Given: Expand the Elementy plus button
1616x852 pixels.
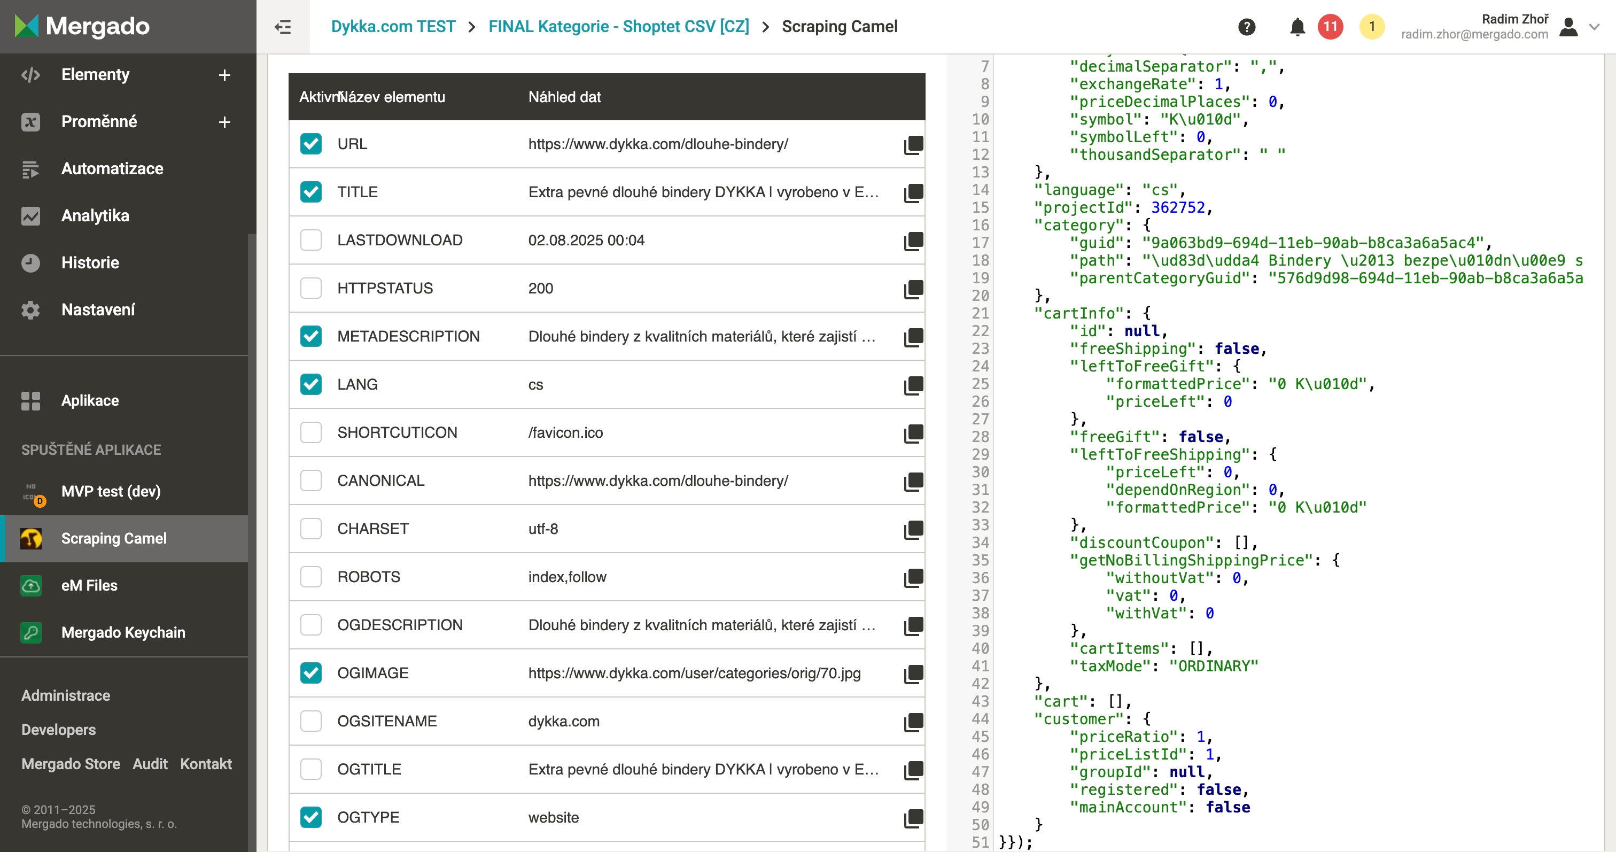Looking at the screenshot, I should pos(224,75).
